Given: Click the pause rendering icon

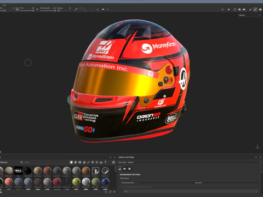Looking at the screenshot, I should click(228, 9).
